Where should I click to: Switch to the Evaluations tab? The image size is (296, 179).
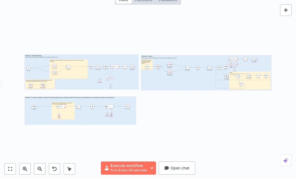(167, 1)
